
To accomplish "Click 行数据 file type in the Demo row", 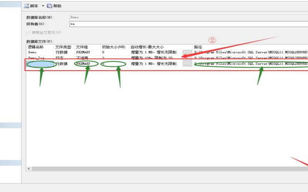I will click(62, 52).
